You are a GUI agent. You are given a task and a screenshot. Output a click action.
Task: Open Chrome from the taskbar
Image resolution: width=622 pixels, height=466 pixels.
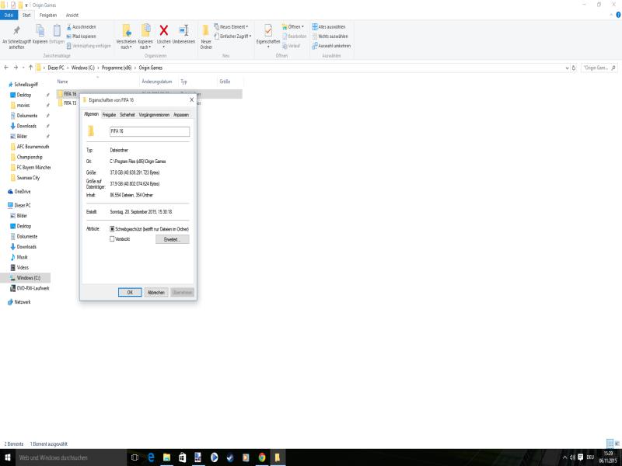261,457
